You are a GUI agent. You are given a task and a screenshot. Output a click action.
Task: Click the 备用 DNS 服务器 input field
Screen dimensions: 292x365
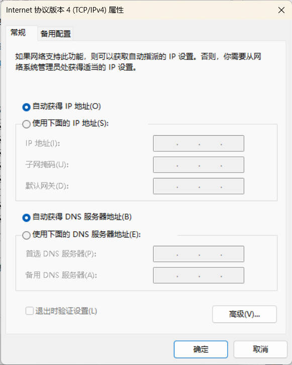pos(199,275)
